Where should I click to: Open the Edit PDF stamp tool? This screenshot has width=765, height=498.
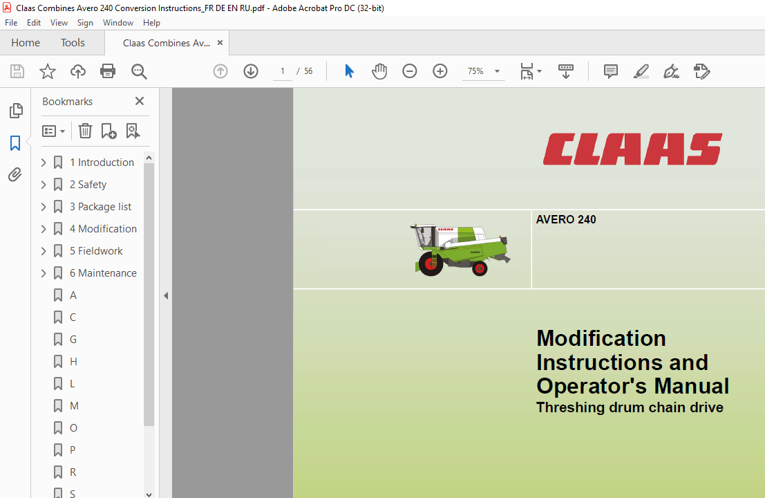pos(701,71)
